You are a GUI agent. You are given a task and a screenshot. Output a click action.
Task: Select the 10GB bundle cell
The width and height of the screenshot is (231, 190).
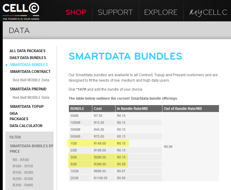[x=80, y=171]
